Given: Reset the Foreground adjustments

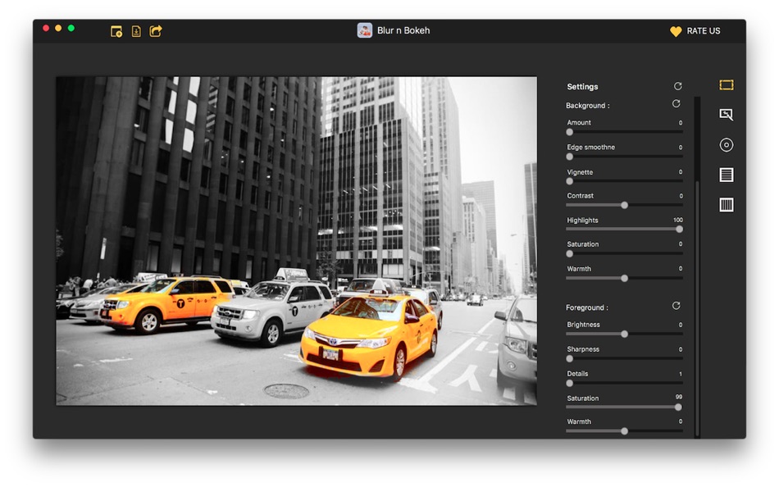Looking at the screenshot, I should (676, 305).
